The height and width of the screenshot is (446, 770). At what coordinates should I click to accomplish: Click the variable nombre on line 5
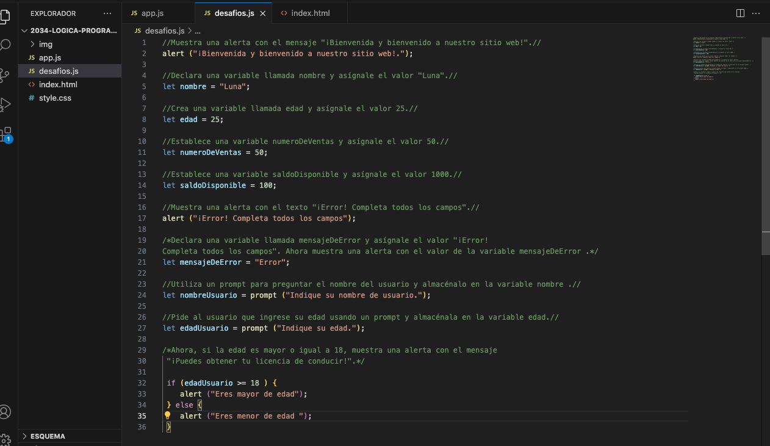[193, 87]
